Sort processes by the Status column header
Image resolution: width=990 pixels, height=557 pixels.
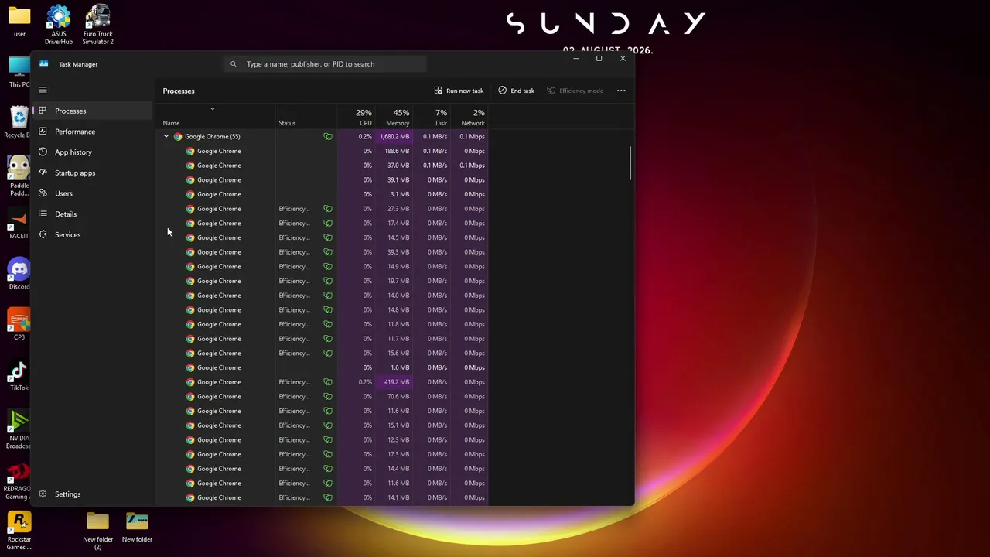pyautogui.click(x=306, y=117)
